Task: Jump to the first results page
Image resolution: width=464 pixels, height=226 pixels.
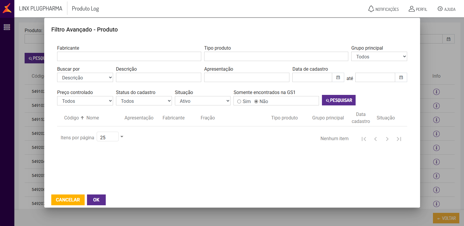Action: pyautogui.click(x=364, y=139)
